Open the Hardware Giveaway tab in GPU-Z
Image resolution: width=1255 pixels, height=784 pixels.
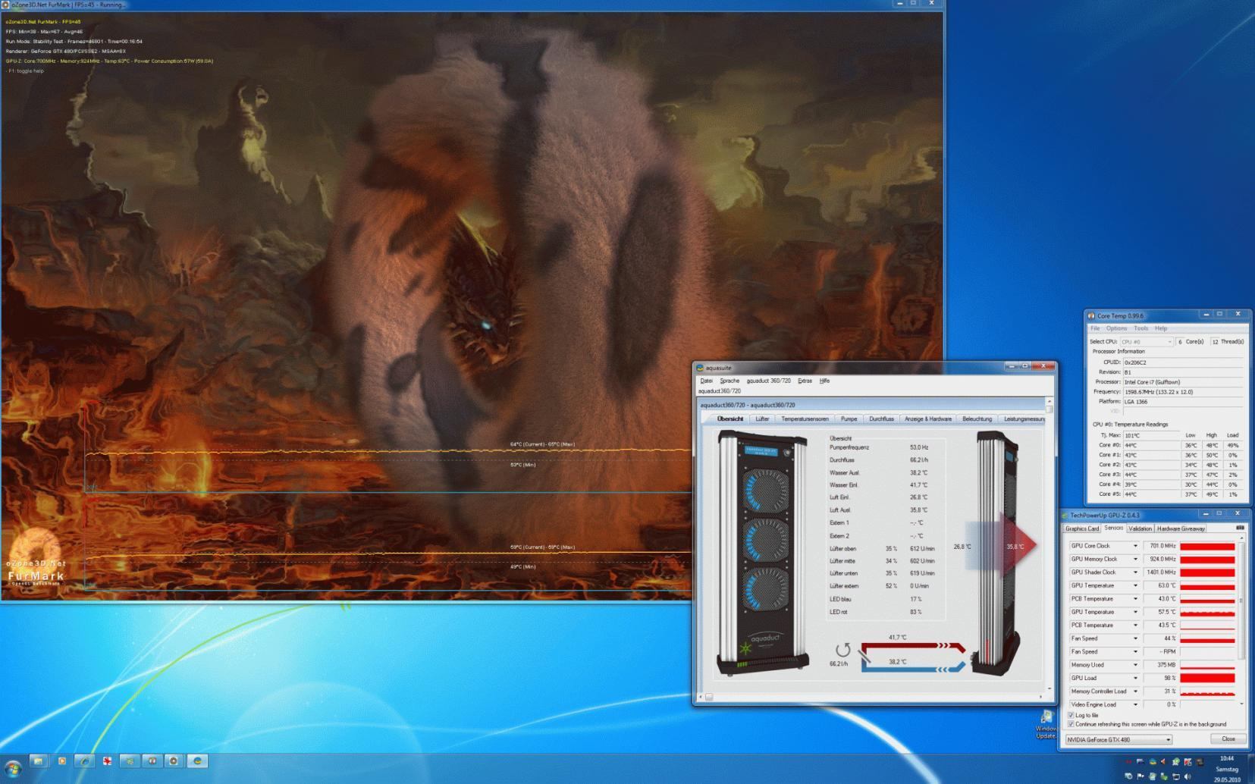click(x=1181, y=528)
